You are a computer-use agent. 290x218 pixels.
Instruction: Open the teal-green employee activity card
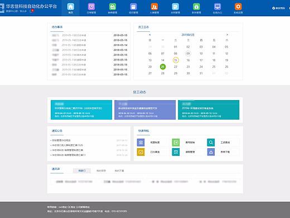click(209, 110)
